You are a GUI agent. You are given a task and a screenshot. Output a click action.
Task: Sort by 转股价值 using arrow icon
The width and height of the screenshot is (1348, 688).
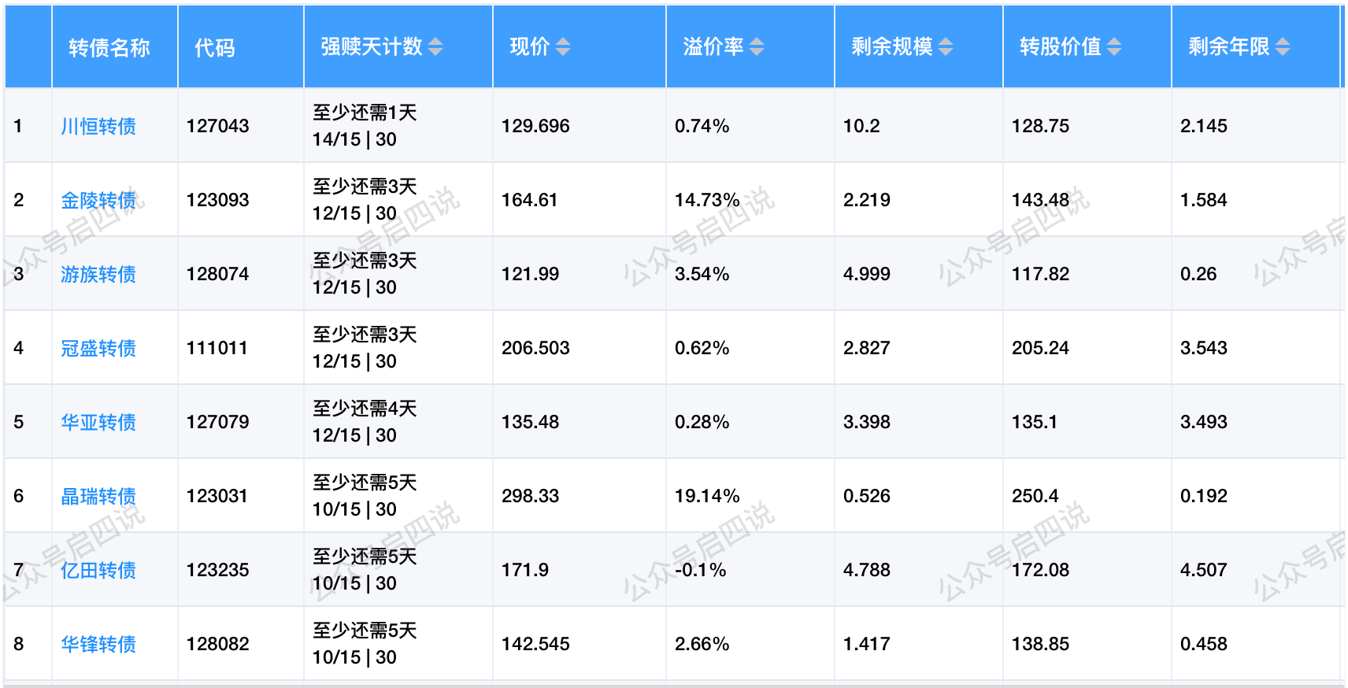[x=1113, y=47]
